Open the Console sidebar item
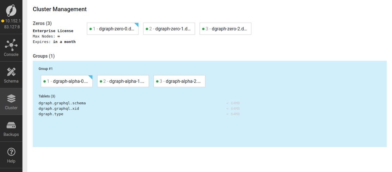The image size is (392, 172). click(11, 48)
